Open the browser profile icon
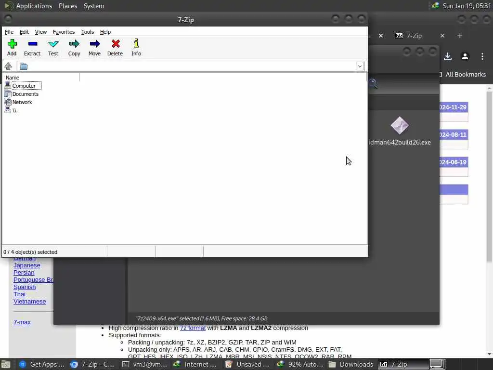The image size is (493, 370). 465,56
